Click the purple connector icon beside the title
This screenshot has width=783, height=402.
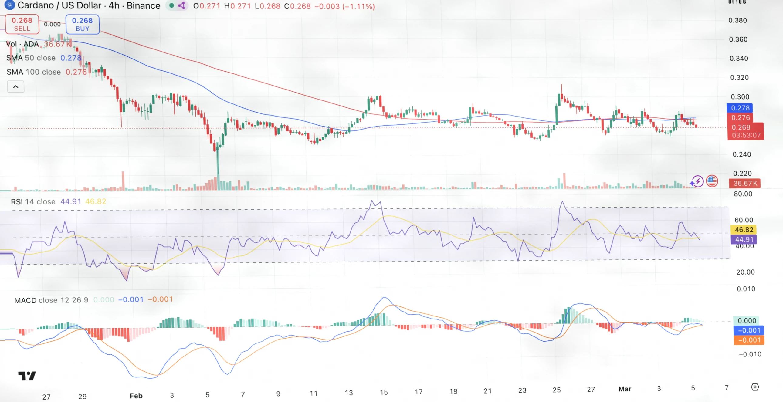click(181, 5)
